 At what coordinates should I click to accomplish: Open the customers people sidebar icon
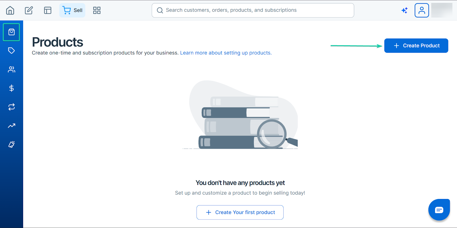(x=11, y=70)
